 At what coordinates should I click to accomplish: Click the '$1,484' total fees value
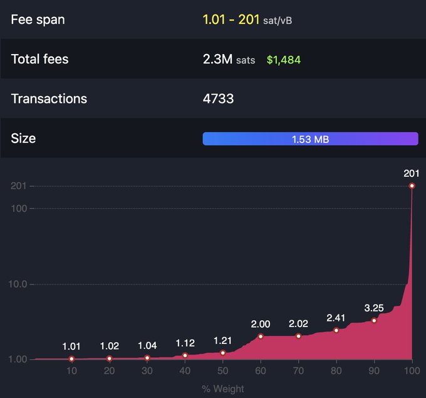click(284, 60)
